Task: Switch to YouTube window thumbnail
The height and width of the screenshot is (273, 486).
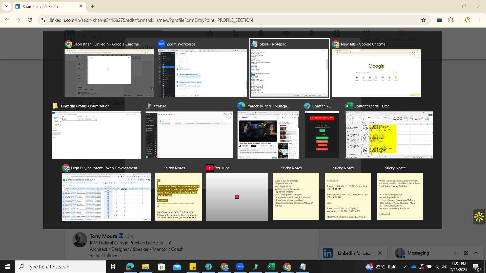Action: (237, 197)
